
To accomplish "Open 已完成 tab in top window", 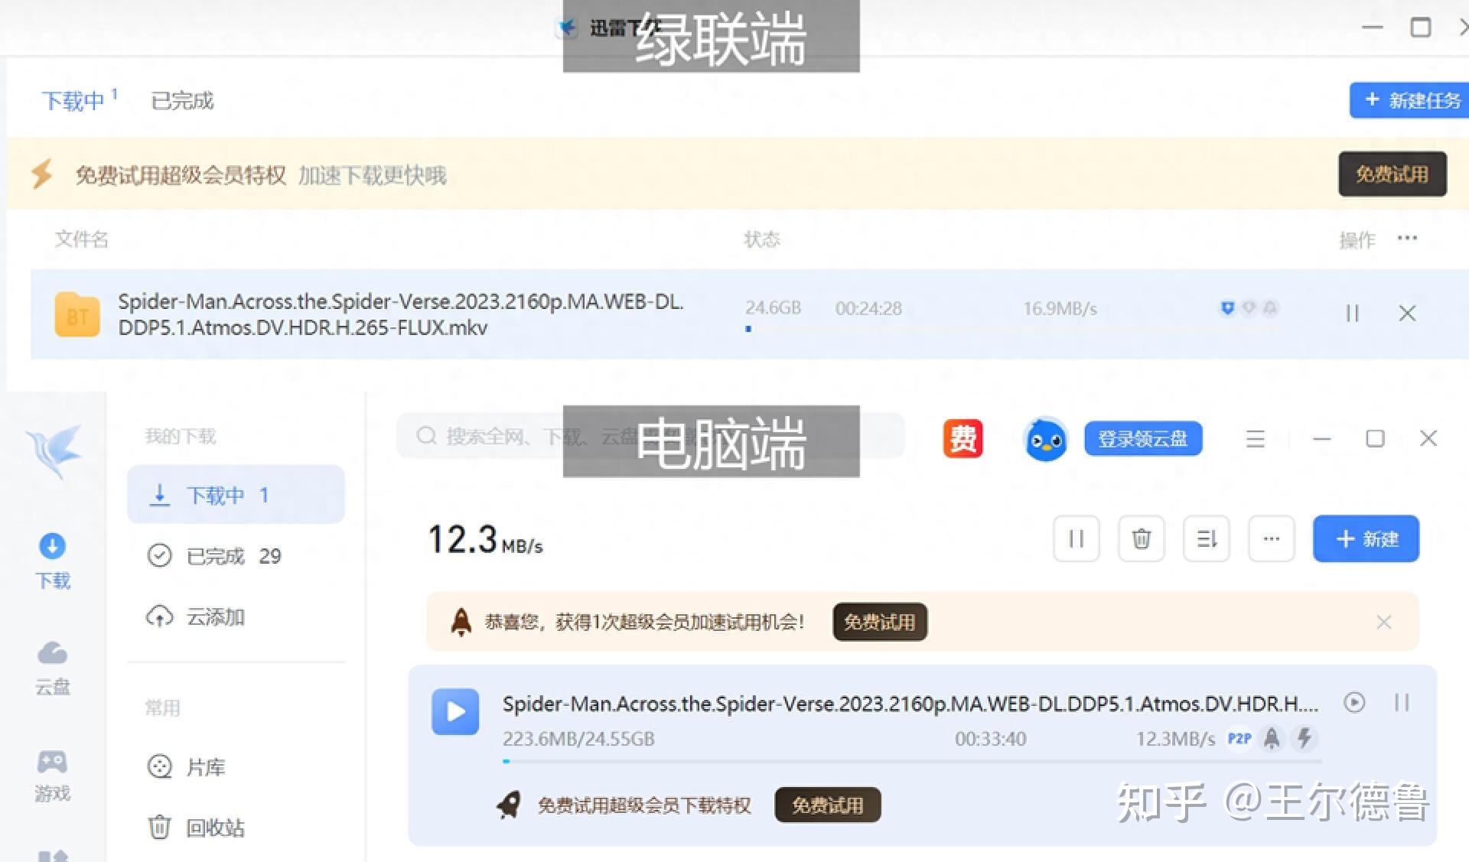I will 182,100.
